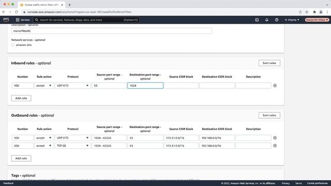Open outbound rule 100 protocol dropdown
Screen dimensions: 331x186
click(x=73, y=138)
